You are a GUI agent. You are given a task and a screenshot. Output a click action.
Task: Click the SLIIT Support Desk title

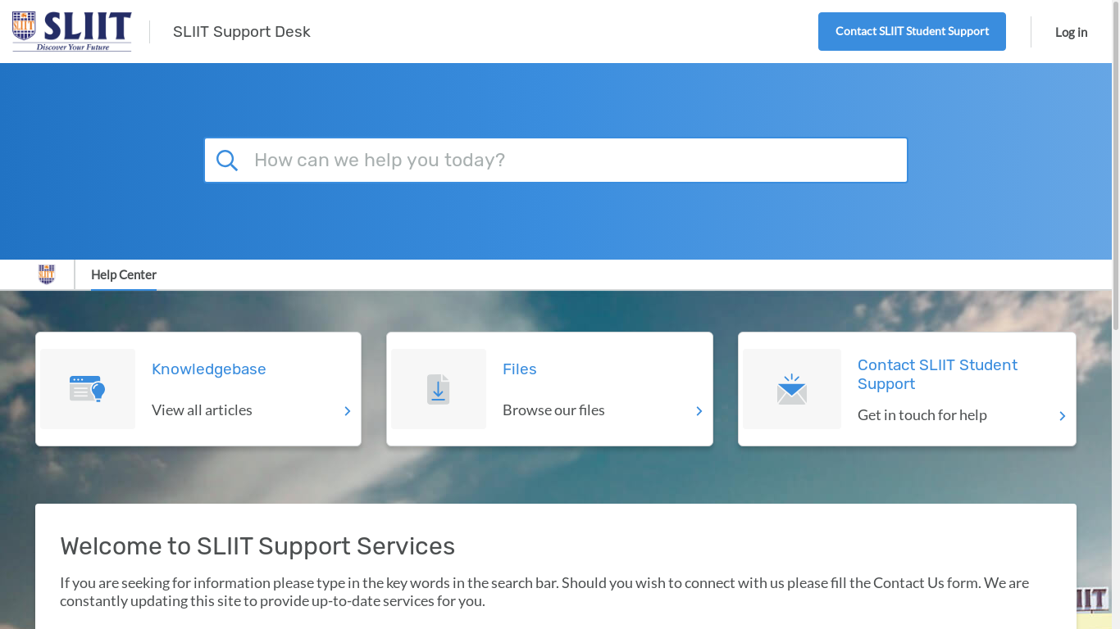[242, 32]
